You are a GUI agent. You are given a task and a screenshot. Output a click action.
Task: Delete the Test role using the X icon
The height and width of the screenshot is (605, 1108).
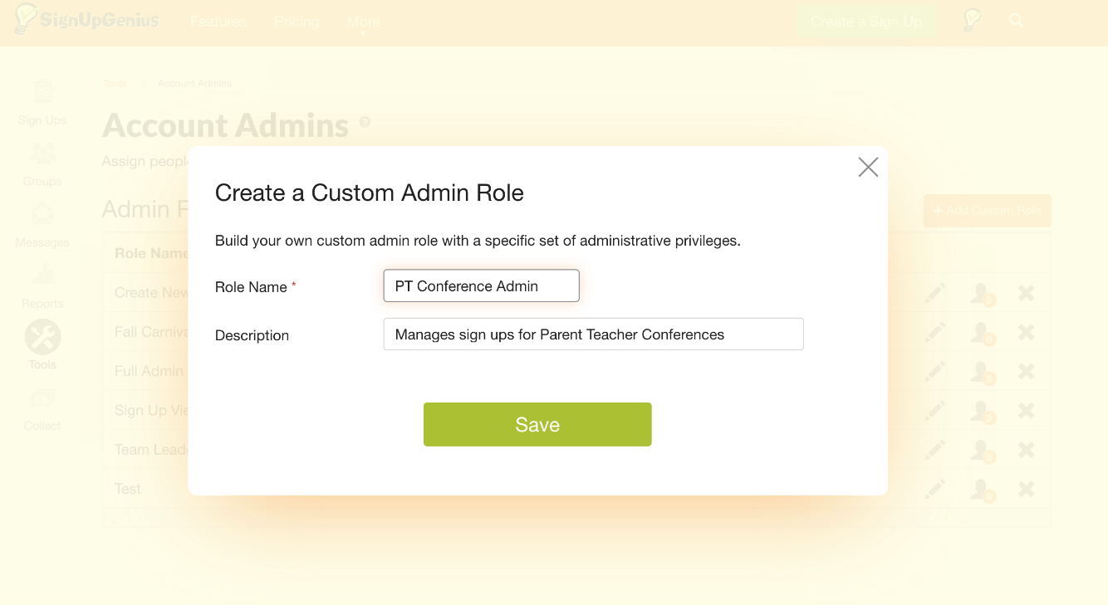[x=1026, y=489]
